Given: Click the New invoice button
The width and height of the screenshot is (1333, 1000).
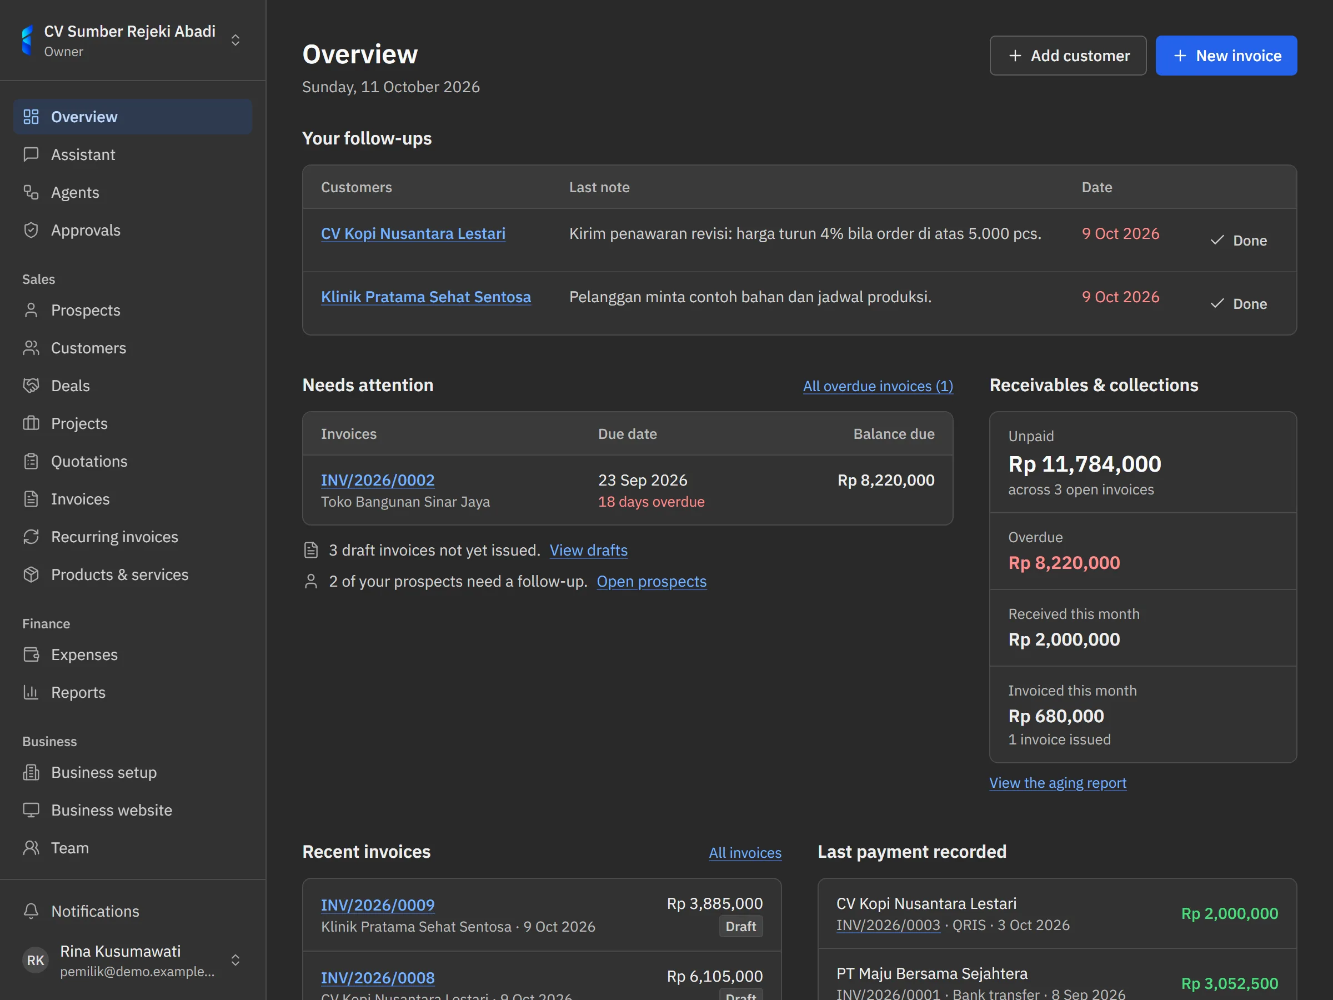Looking at the screenshot, I should click(1226, 56).
